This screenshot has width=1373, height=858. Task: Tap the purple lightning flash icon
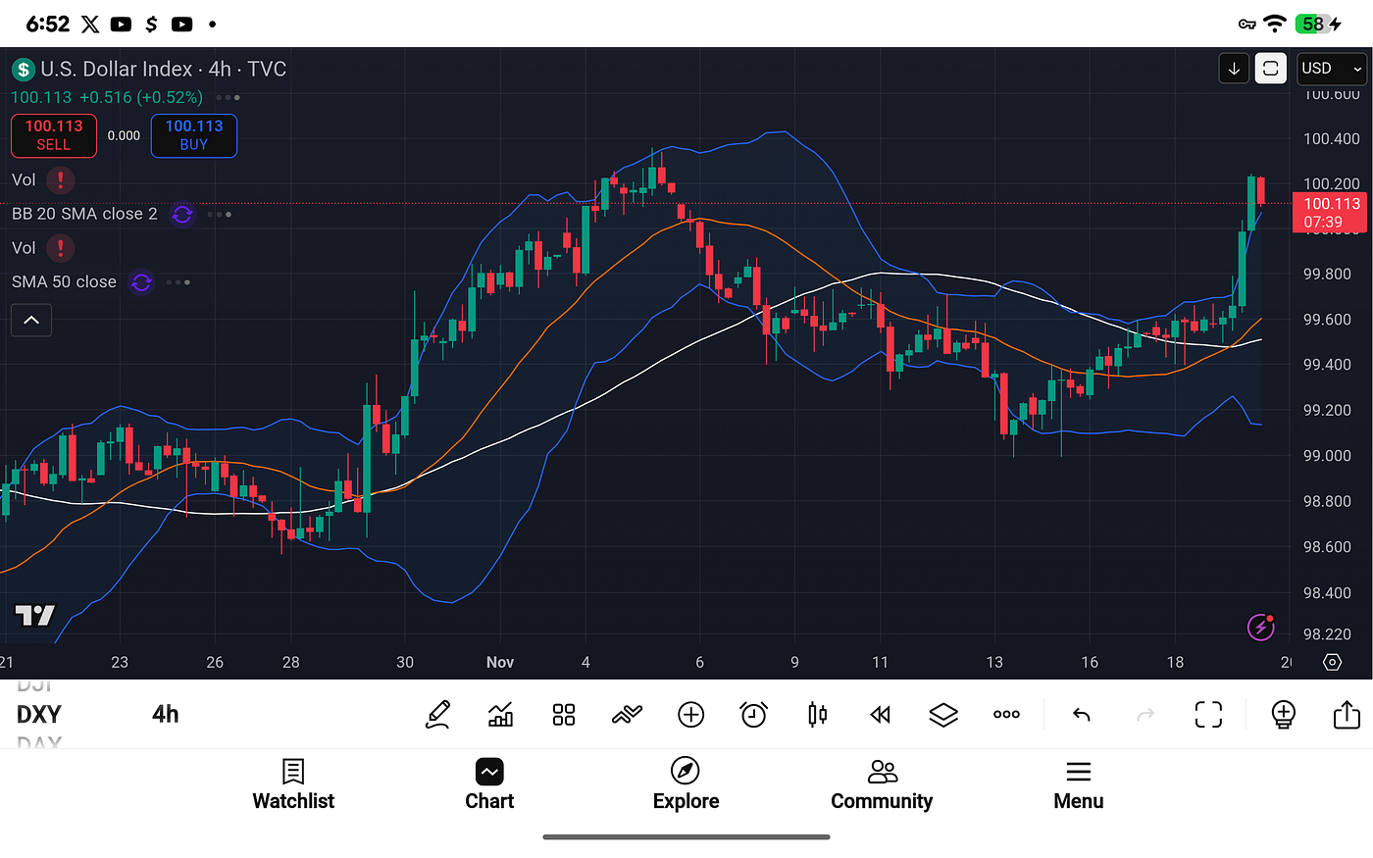coord(1260,626)
